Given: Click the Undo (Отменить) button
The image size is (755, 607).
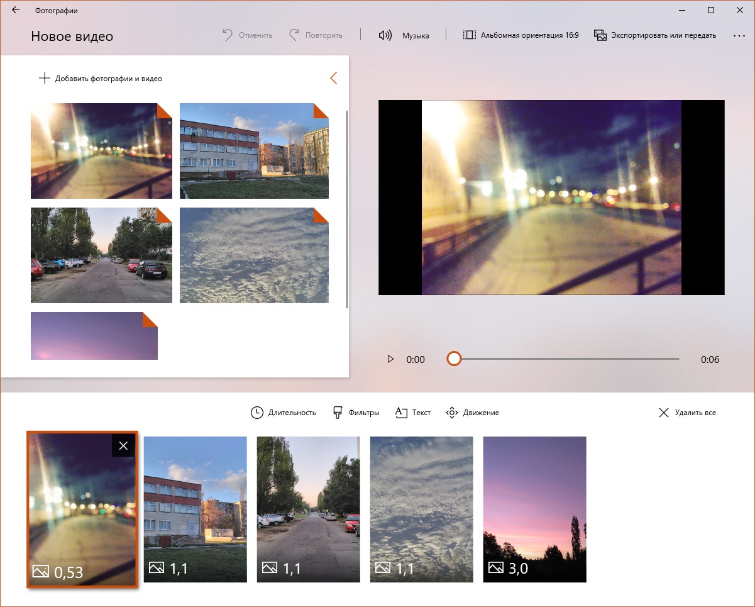Looking at the screenshot, I should tap(248, 35).
